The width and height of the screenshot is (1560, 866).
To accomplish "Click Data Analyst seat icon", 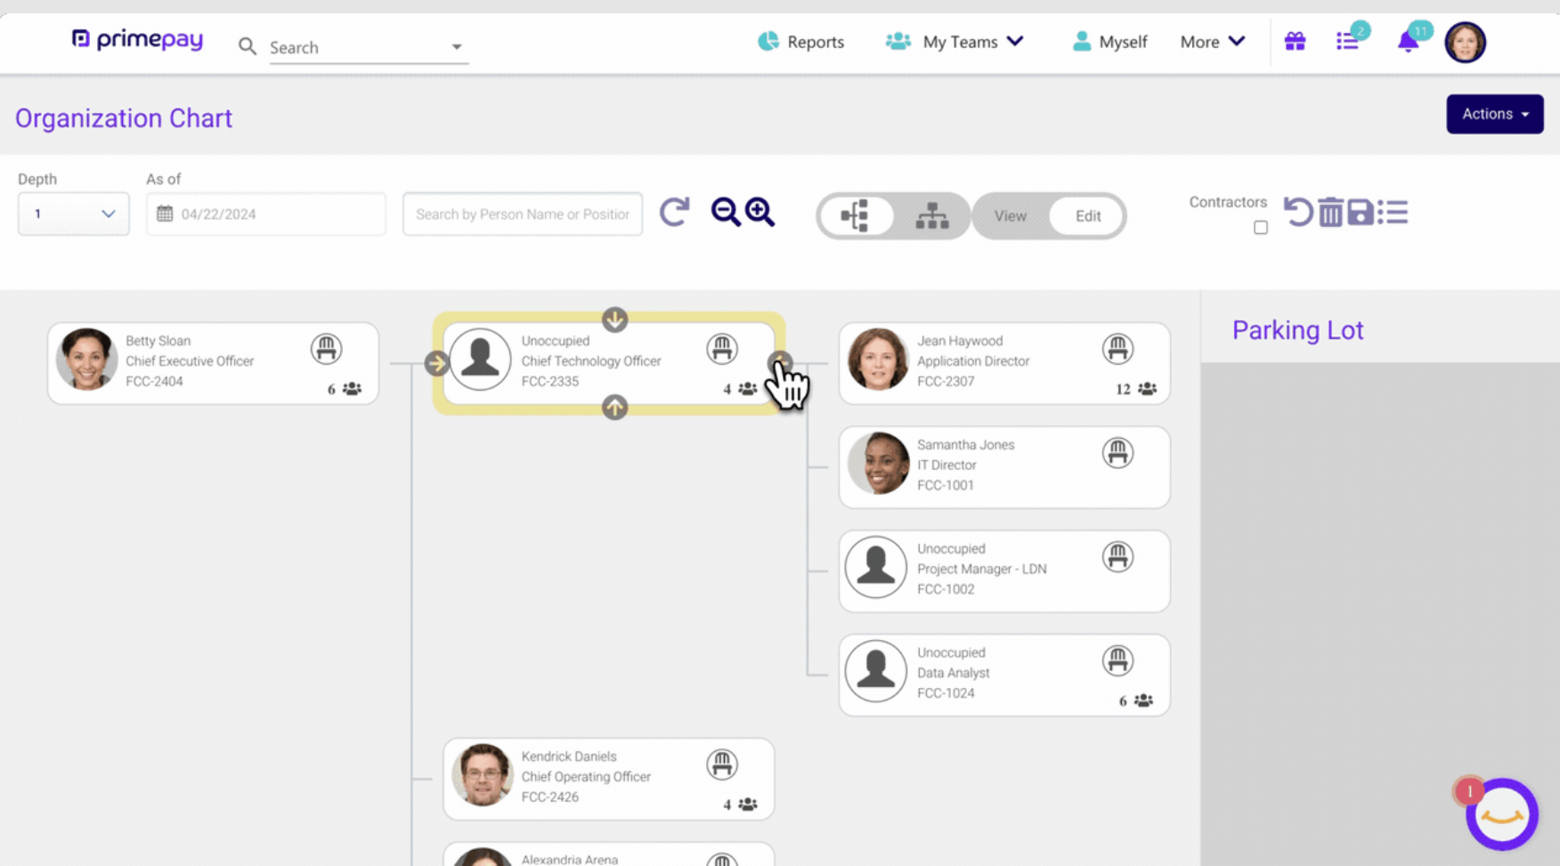I will (1117, 660).
